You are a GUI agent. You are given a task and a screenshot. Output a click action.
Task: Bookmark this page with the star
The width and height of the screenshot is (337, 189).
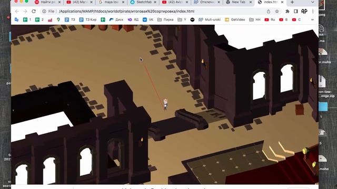coord(277,12)
